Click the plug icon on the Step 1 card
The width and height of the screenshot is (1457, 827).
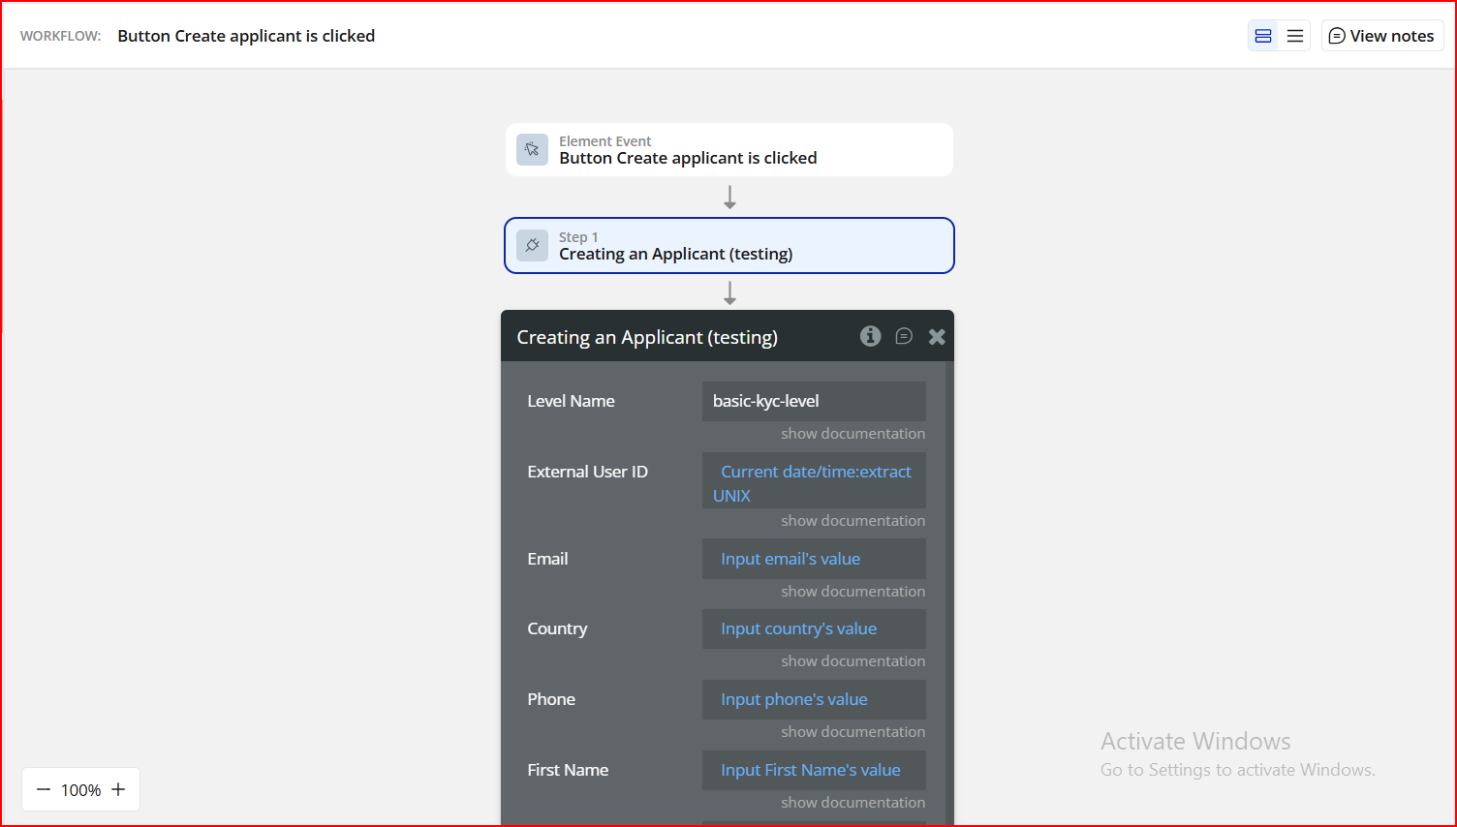tap(532, 245)
